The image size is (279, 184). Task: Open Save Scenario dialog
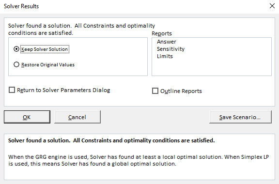240,117
